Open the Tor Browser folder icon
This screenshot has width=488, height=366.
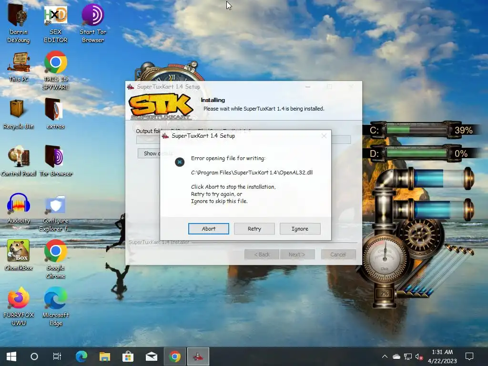click(x=55, y=161)
